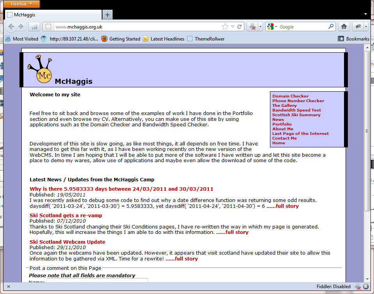The image size is (374, 294).
Task: Click the download status icon in add-on bar
Action: click(x=358, y=286)
